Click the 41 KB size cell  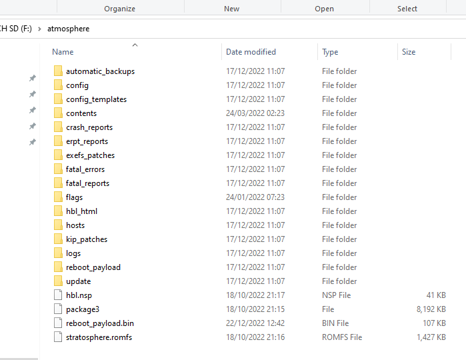pyautogui.click(x=436, y=295)
